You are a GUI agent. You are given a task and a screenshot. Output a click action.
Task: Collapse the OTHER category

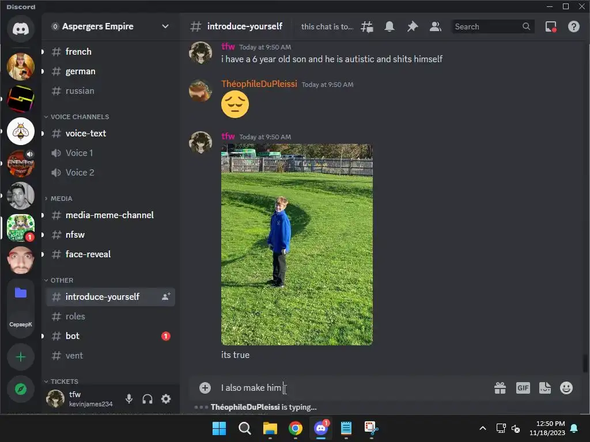click(59, 280)
